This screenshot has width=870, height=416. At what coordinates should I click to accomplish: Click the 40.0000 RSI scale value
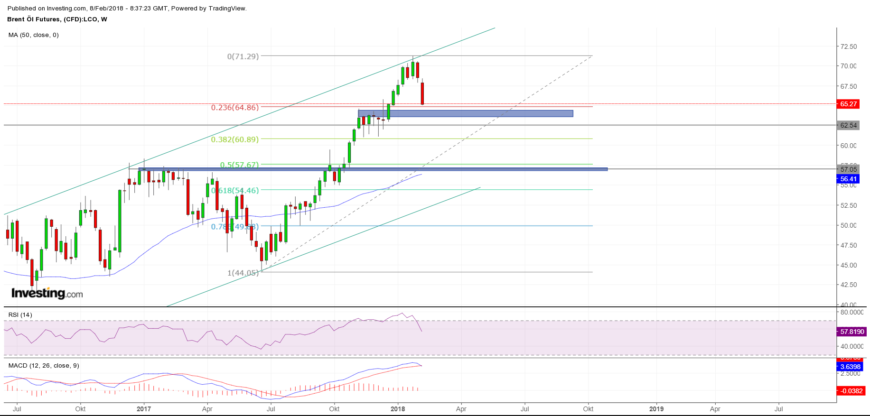coord(851,346)
